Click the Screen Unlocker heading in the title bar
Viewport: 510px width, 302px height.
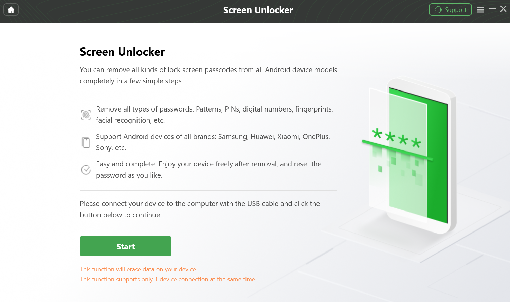click(258, 10)
